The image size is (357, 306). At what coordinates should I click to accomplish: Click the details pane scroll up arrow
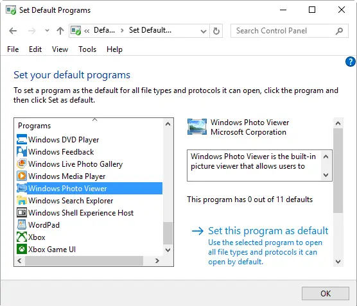pos(338,123)
